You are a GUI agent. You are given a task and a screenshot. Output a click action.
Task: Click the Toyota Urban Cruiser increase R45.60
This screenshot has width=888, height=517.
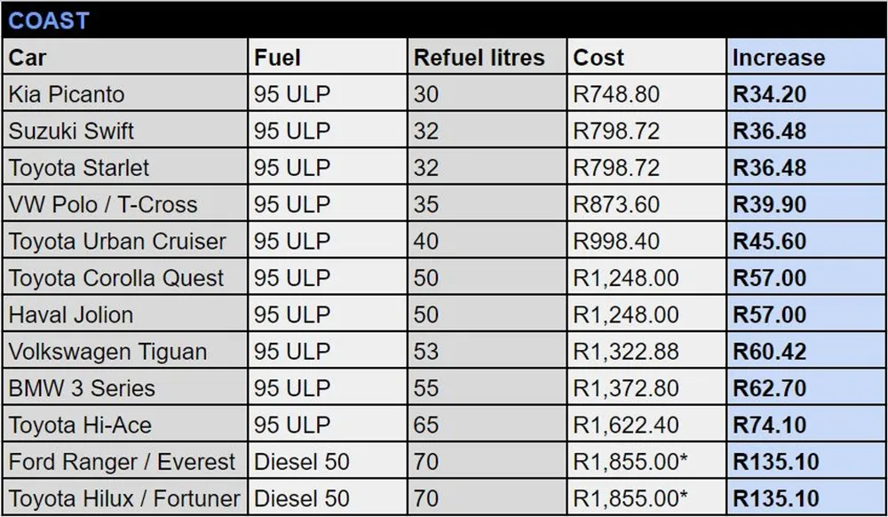[x=769, y=242]
